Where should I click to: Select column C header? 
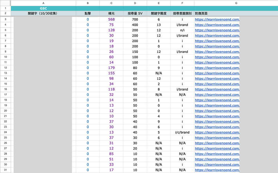(x=111, y=3)
